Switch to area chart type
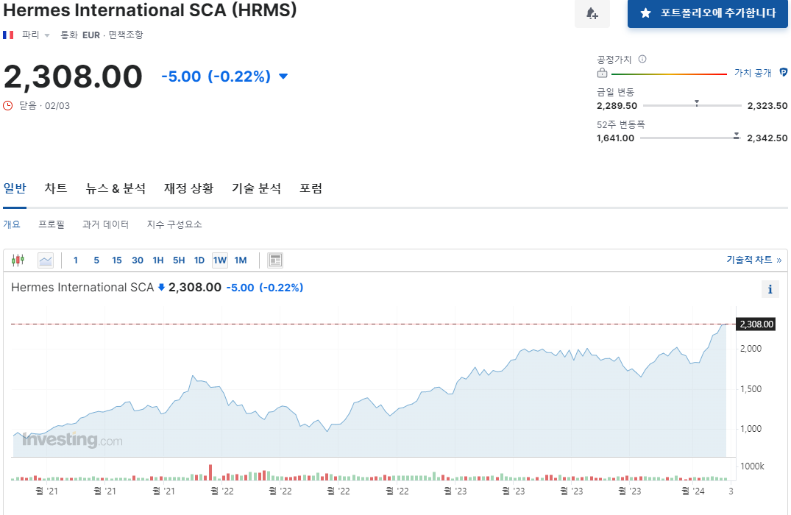The image size is (791, 515). (46, 260)
